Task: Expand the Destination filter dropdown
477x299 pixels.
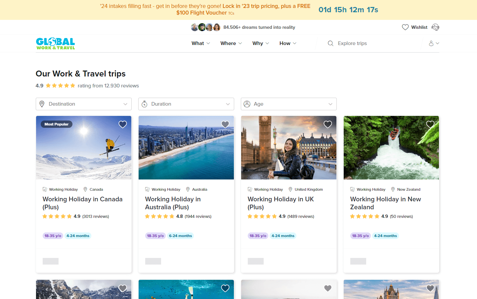Action: [x=83, y=104]
